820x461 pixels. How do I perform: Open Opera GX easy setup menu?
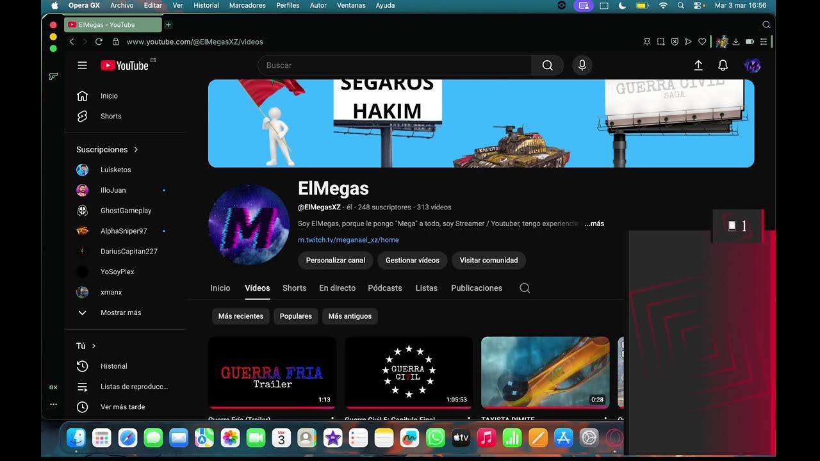click(x=763, y=42)
